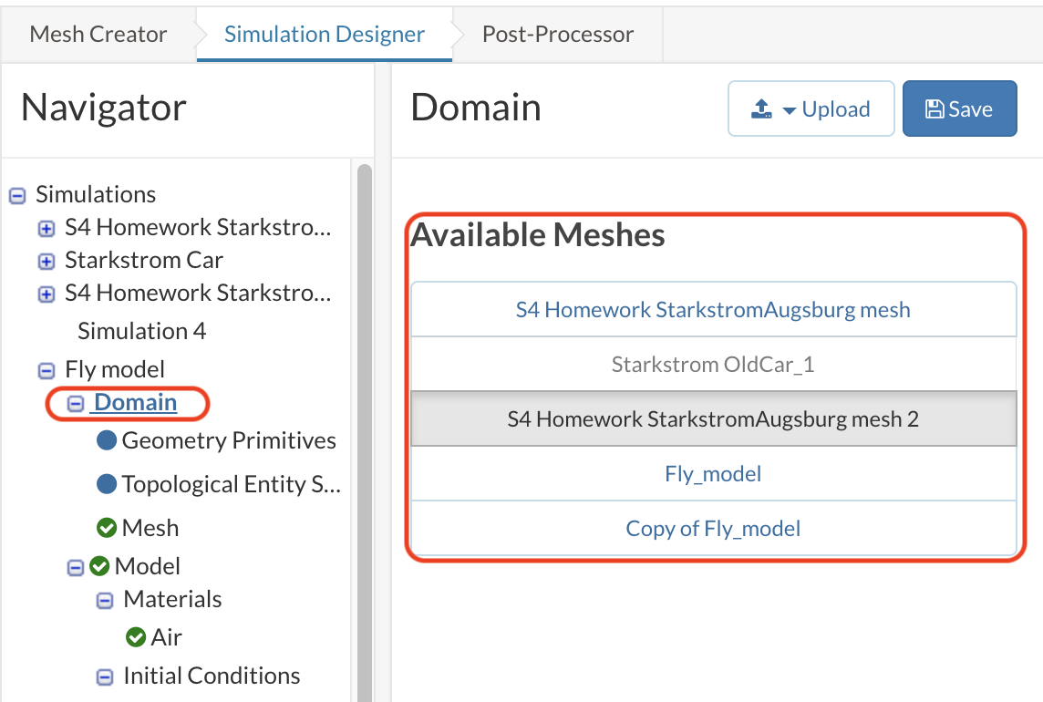Collapse the Fly model node
1043x702 pixels.
click(46, 370)
